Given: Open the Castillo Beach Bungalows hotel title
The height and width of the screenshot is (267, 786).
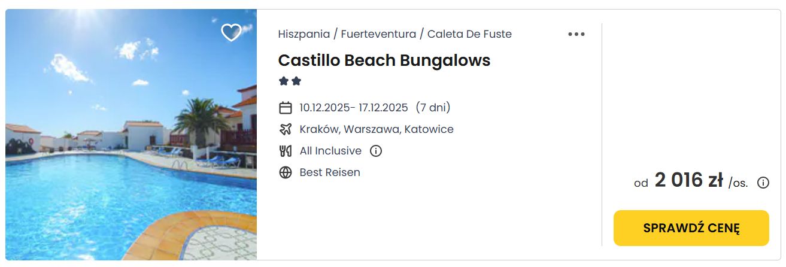Looking at the screenshot, I should [384, 60].
